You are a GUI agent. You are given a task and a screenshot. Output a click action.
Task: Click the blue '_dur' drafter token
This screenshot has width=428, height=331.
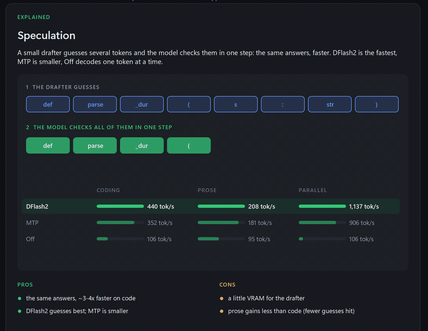click(142, 104)
